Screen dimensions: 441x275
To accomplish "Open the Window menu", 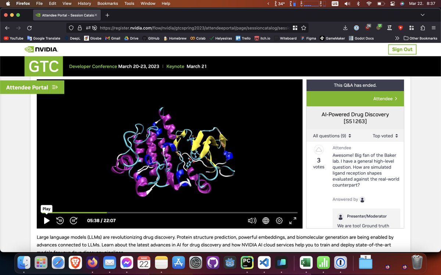I will (148, 3).
